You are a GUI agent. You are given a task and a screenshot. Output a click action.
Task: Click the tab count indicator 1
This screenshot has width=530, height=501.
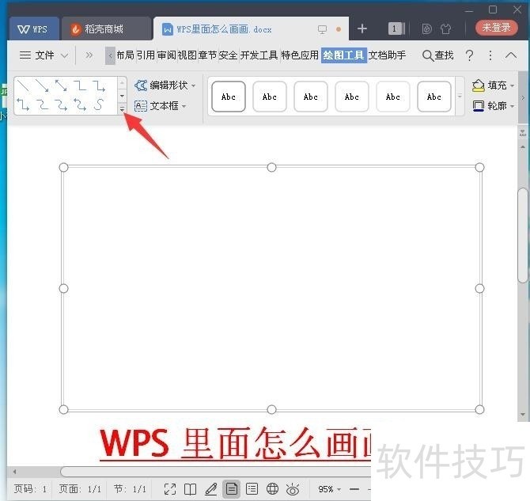pos(396,28)
